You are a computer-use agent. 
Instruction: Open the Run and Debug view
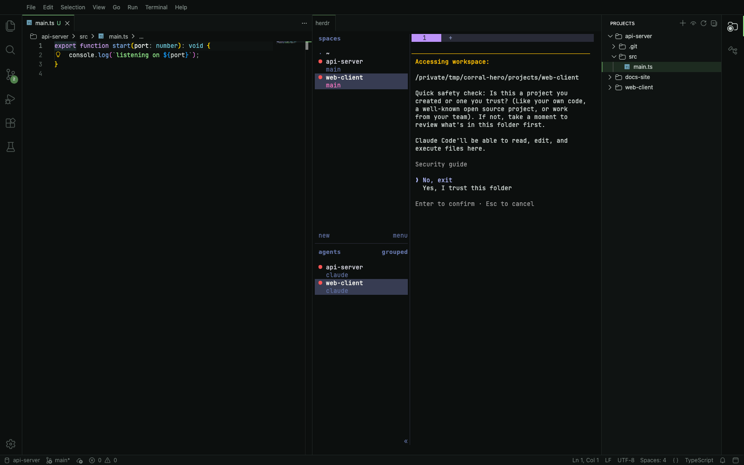(10, 99)
